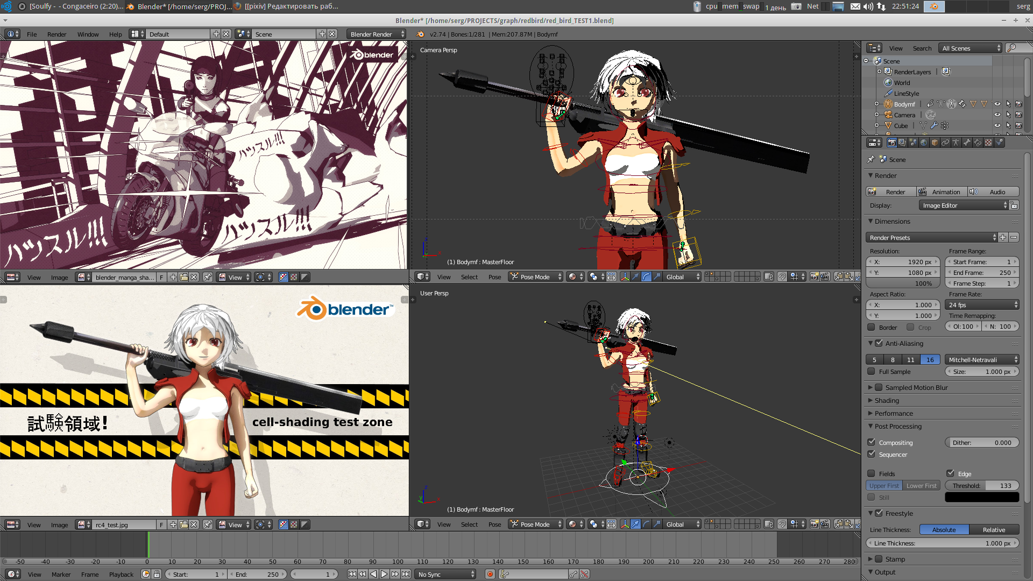The height and width of the screenshot is (581, 1033).
Task: Toggle manipulate center points icon in Camera Persp header
Action: tap(611, 277)
